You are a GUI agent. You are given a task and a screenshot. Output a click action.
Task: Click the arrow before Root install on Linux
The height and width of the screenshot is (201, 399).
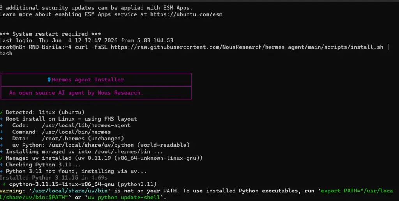pyautogui.click(x=1, y=119)
